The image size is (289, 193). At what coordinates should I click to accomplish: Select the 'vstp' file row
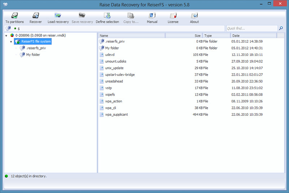point(191,88)
